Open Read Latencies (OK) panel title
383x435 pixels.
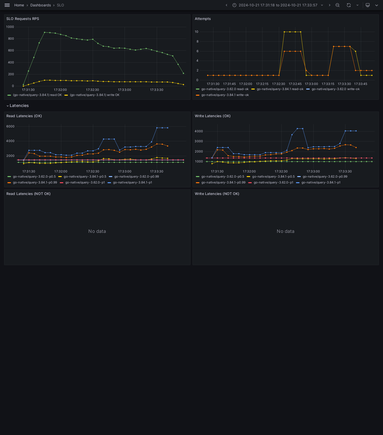pos(24,116)
